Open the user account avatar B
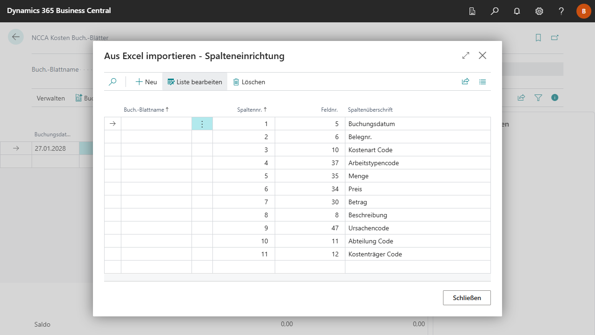Viewport: 595px width, 335px height. click(x=584, y=11)
